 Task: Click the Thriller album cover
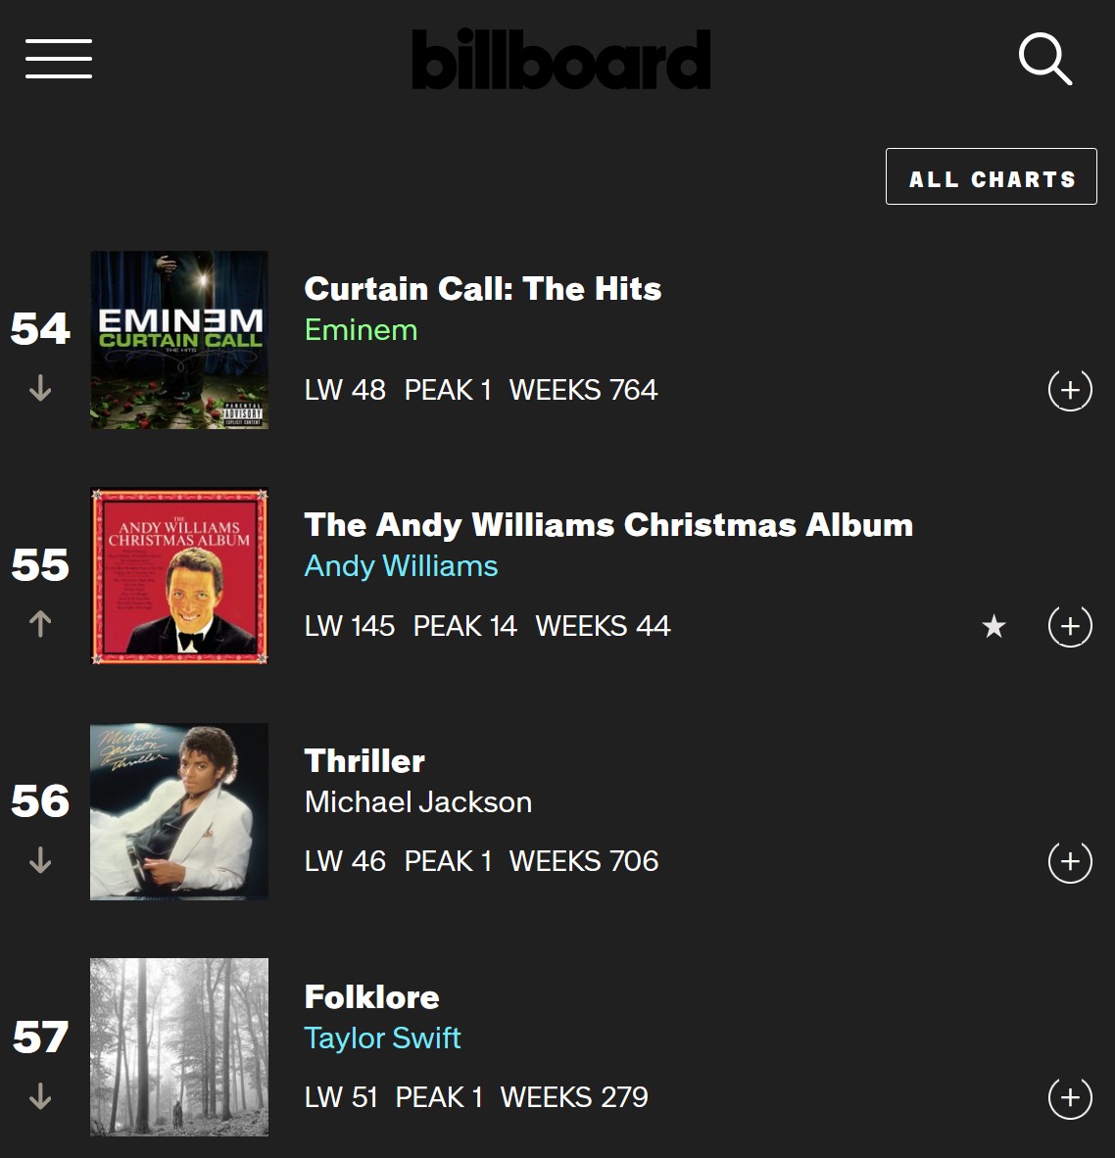(179, 811)
